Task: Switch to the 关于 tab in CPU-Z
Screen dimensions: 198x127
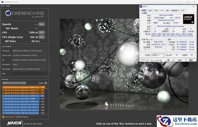Action: pos(183,10)
